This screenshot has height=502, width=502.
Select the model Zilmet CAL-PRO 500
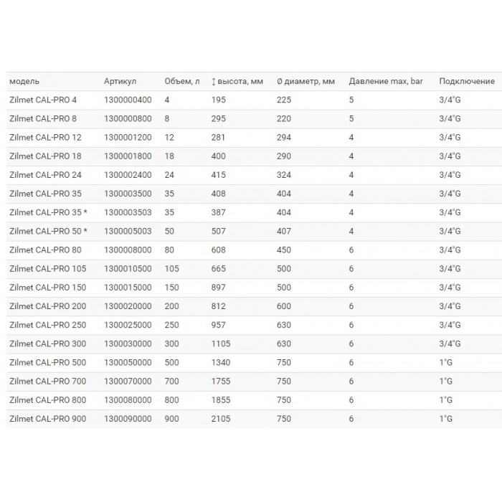[x=48, y=362]
